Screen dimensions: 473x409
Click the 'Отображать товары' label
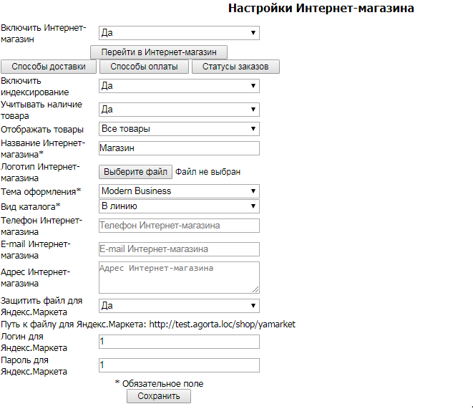[x=42, y=130]
